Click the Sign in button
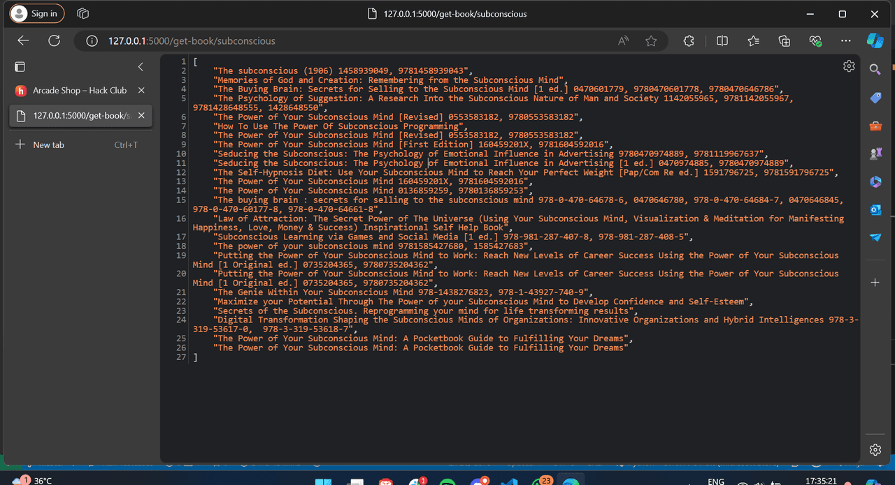 click(37, 13)
